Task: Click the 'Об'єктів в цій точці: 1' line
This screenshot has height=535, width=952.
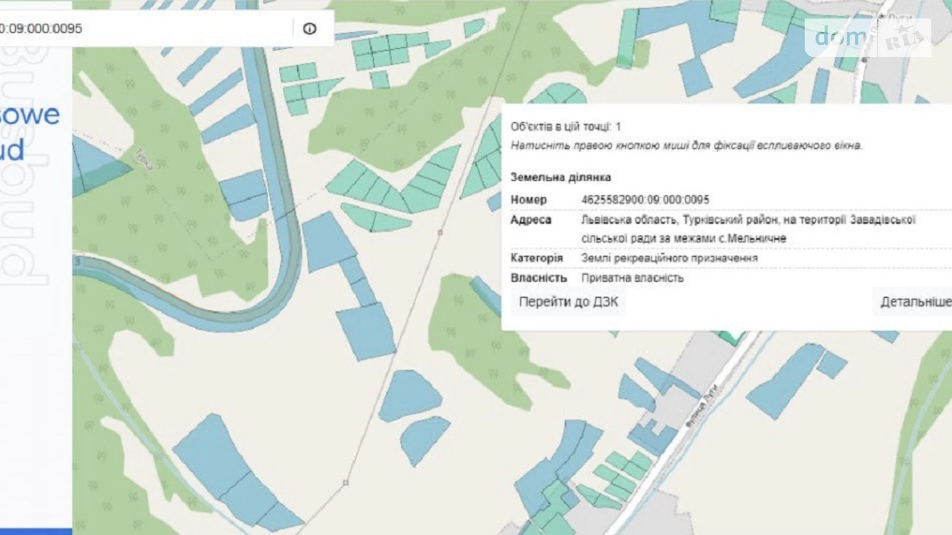Action: pos(566,127)
